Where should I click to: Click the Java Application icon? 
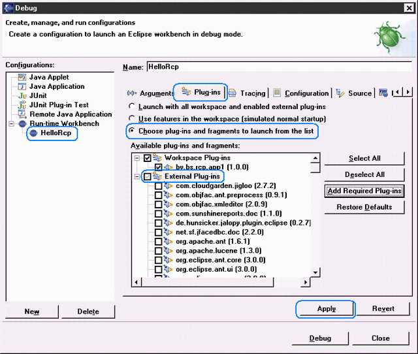point(22,87)
